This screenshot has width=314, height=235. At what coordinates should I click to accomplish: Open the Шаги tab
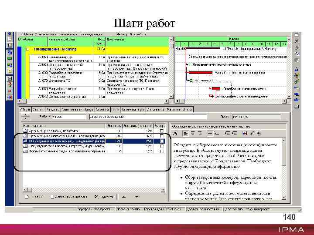click(x=116, y=110)
